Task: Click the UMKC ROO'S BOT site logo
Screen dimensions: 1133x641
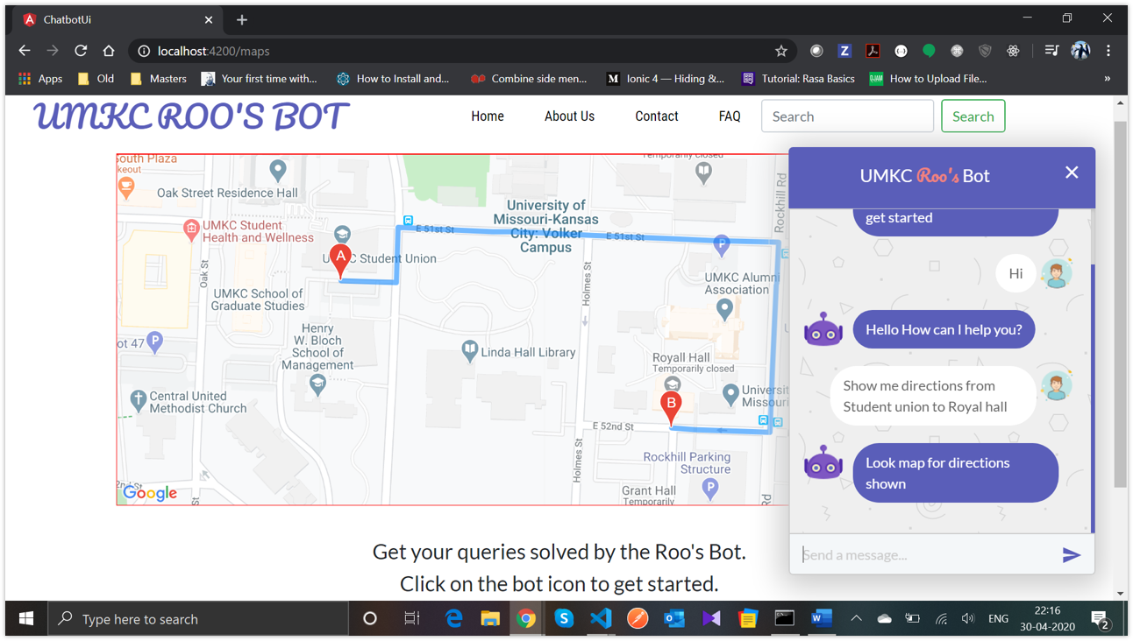Action: tap(190, 116)
